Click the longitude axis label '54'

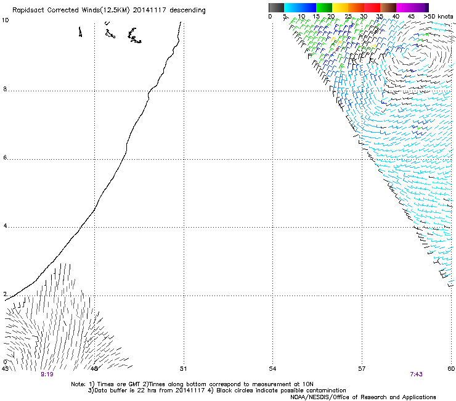tap(272, 369)
